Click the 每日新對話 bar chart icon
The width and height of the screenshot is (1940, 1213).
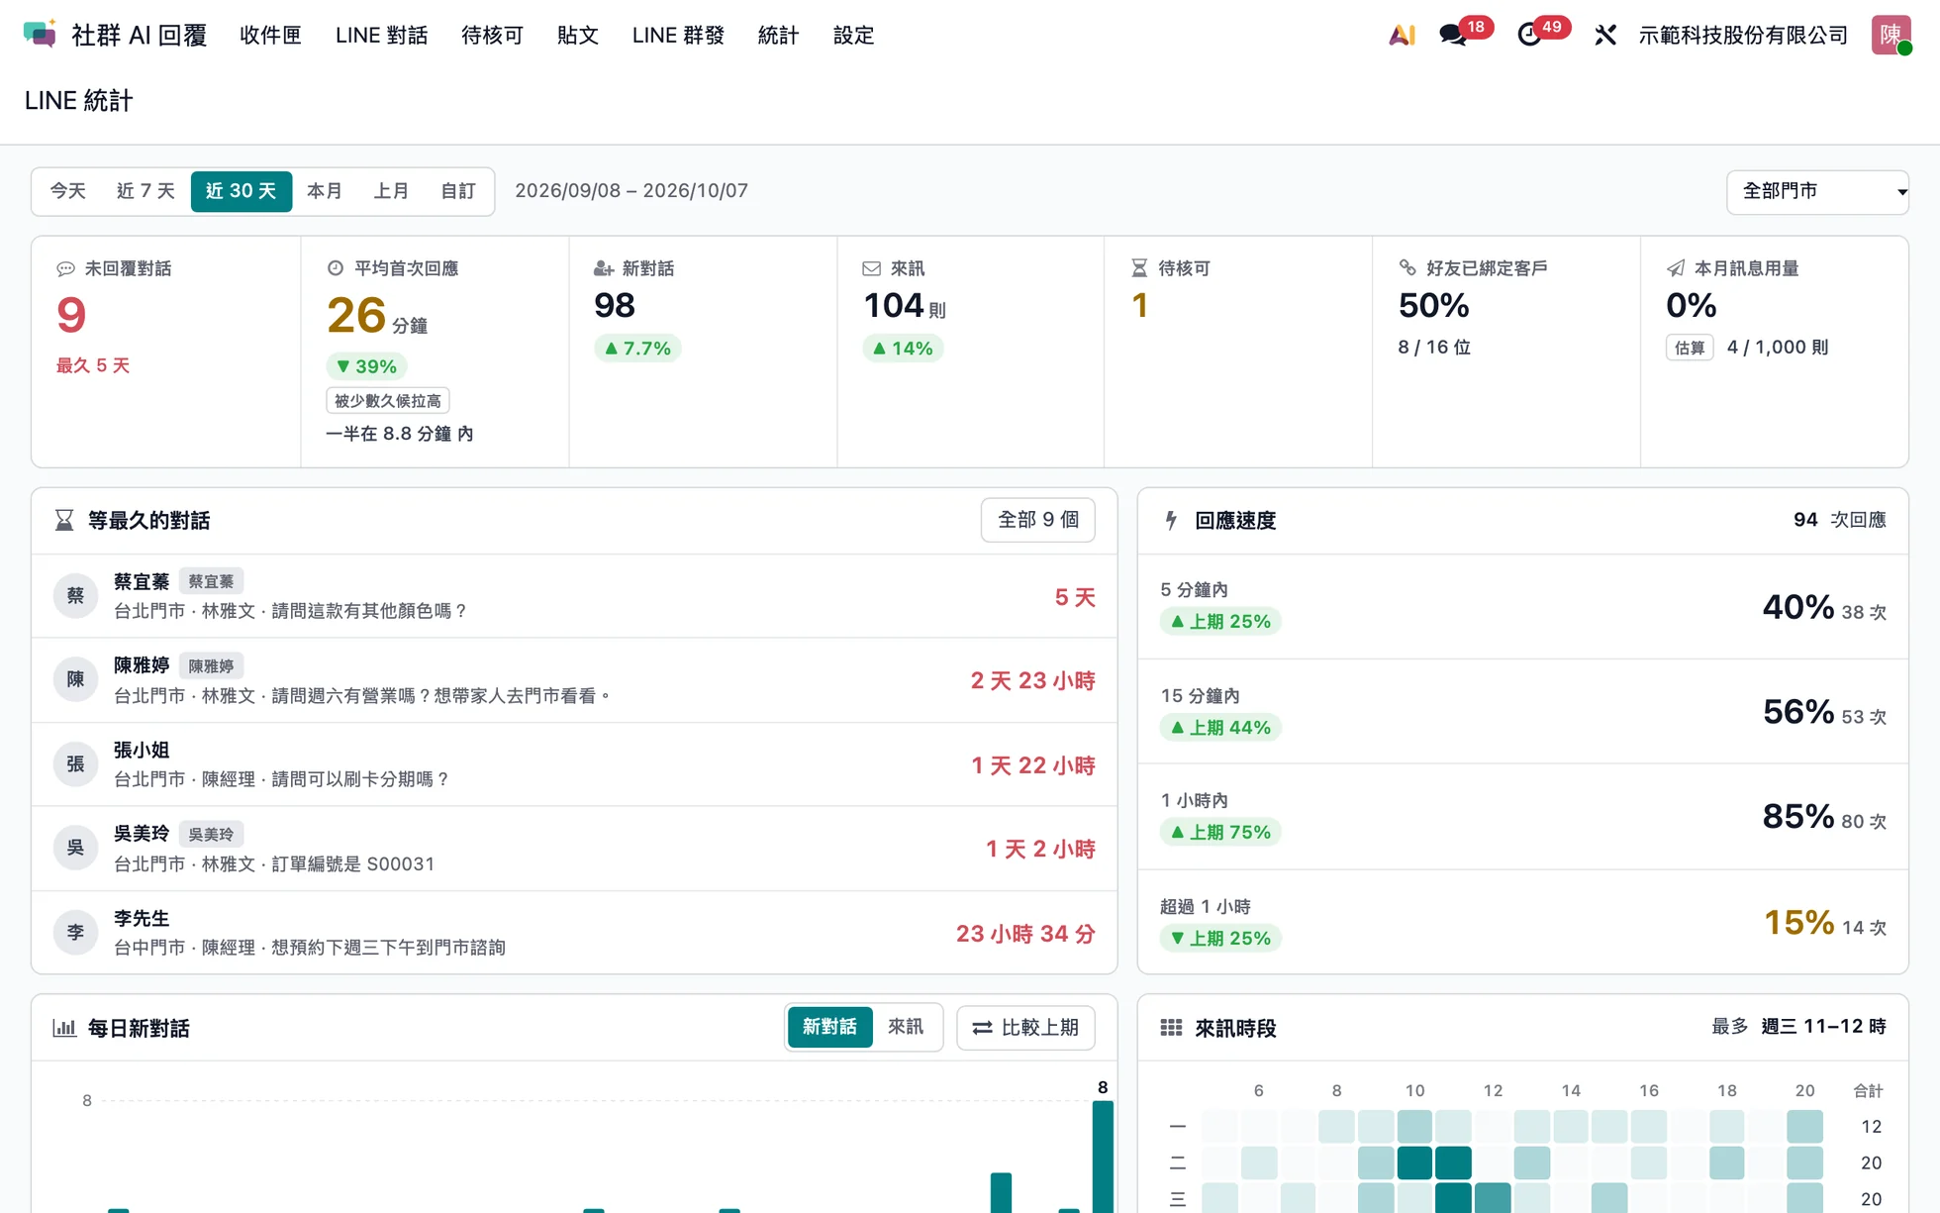pos(64,1028)
